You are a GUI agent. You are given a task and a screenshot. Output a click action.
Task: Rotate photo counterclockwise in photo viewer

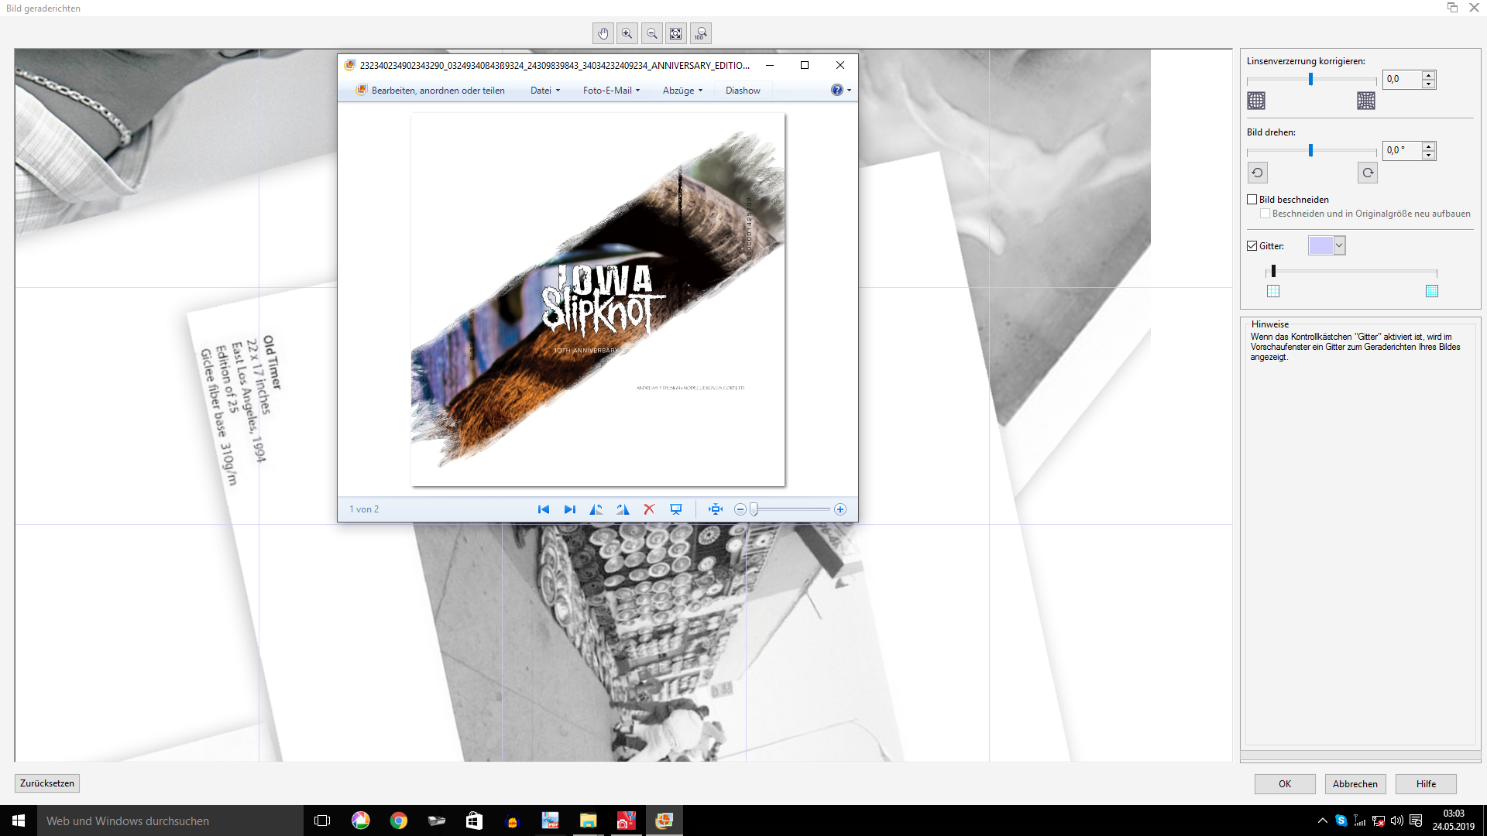click(596, 509)
